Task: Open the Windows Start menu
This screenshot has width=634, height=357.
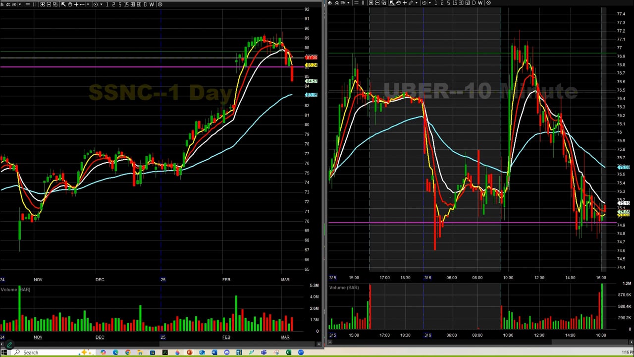Action: click(4, 353)
